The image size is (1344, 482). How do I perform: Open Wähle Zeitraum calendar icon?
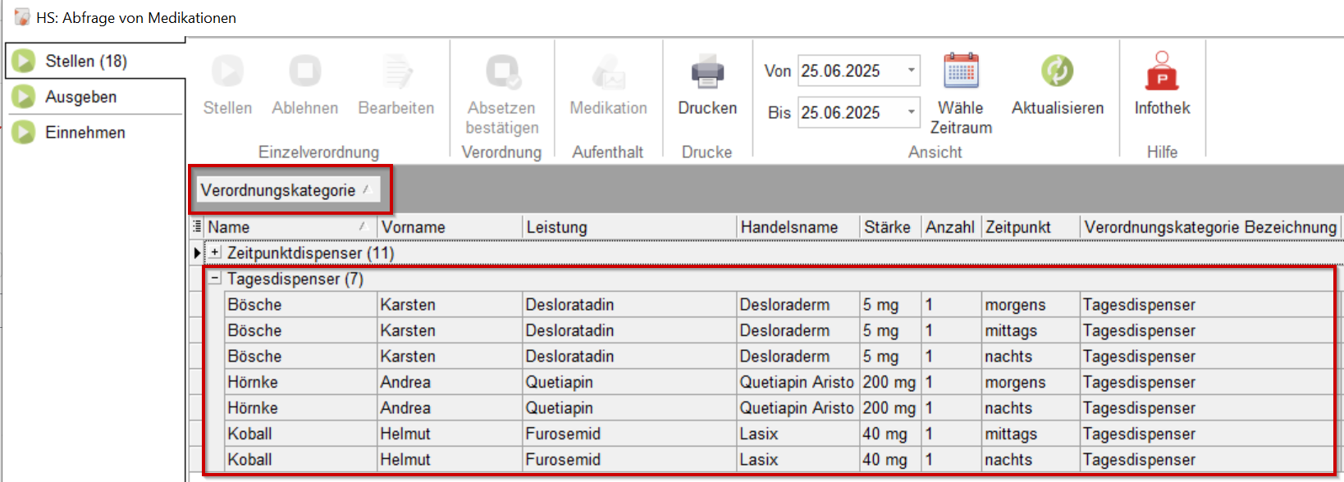[961, 71]
